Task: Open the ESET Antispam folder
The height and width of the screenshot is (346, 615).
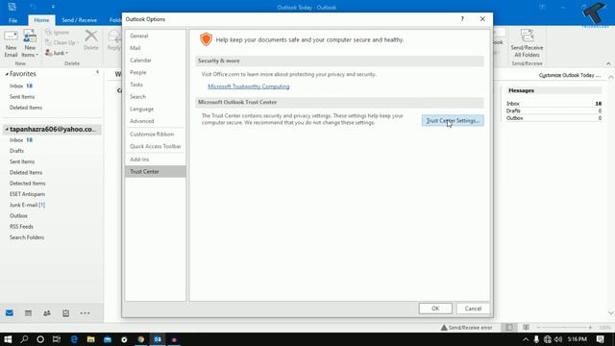Action: click(27, 194)
